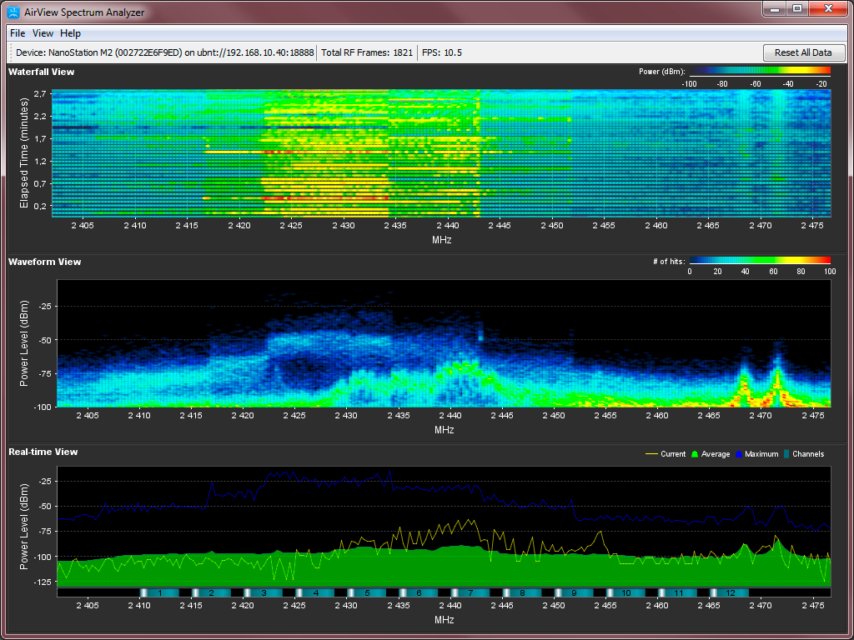Screen dimensions: 854x640
Task: Click the Waveform View panel title
Action: (45, 262)
